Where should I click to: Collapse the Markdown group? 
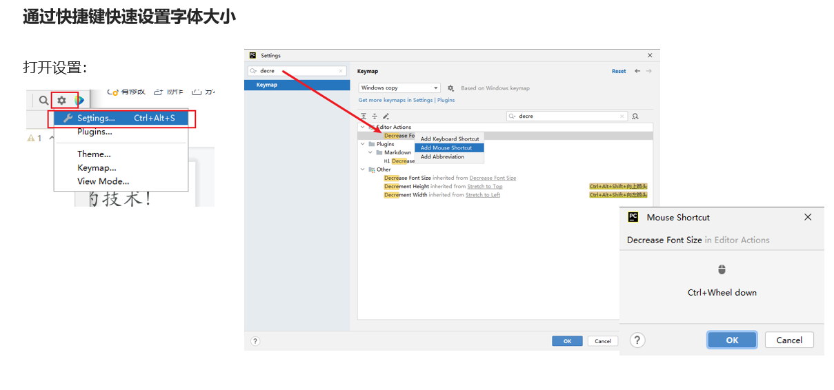pyautogui.click(x=370, y=152)
